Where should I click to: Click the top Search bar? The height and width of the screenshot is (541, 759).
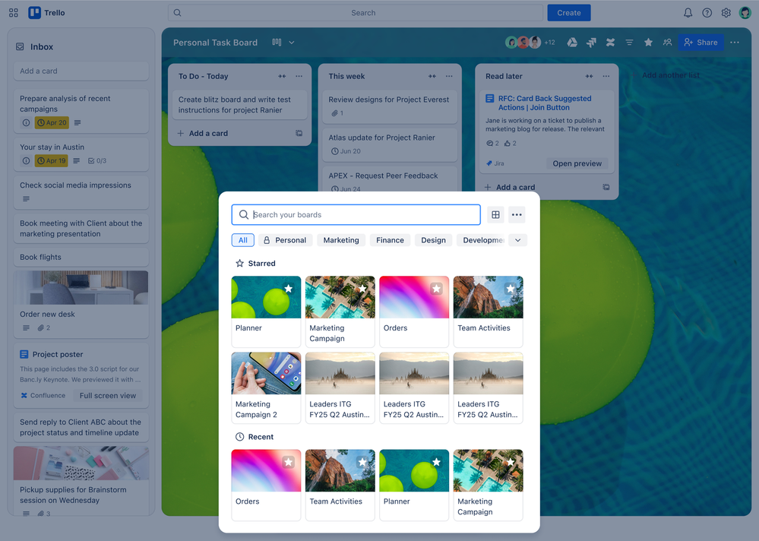[356, 13]
